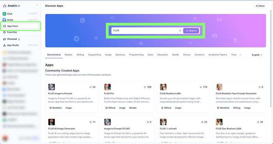Switch to the Health tab
273x144 pixels.
tap(175, 55)
